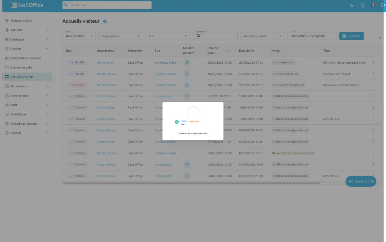Screen dimensions: 386x242
Task: Open row menu for RDV bilan de compétence
Action: [x=373, y=63]
